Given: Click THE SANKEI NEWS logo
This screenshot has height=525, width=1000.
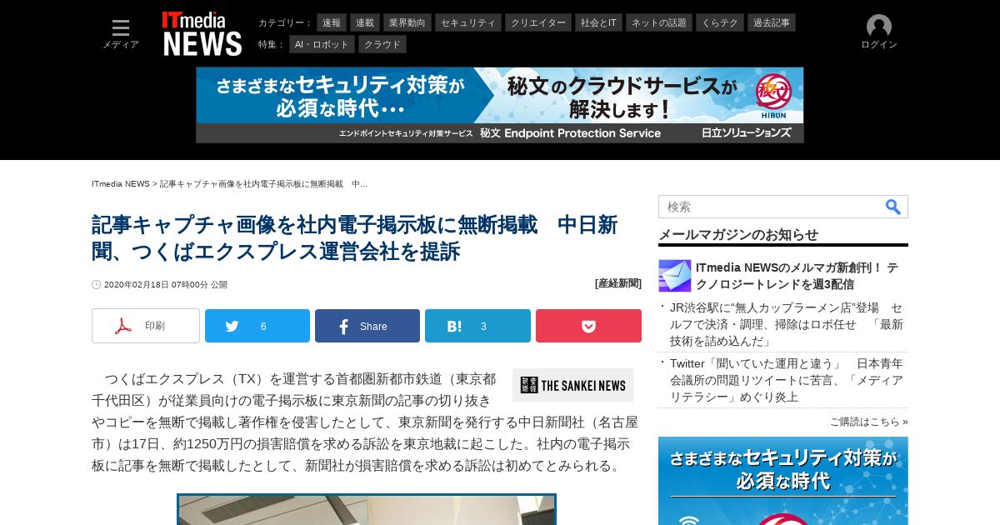Looking at the screenshot, I should 572,385.
